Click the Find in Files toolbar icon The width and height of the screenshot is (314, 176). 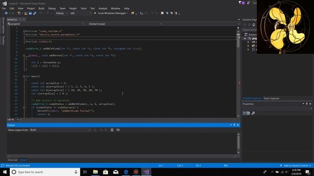[x=132, y=13]
